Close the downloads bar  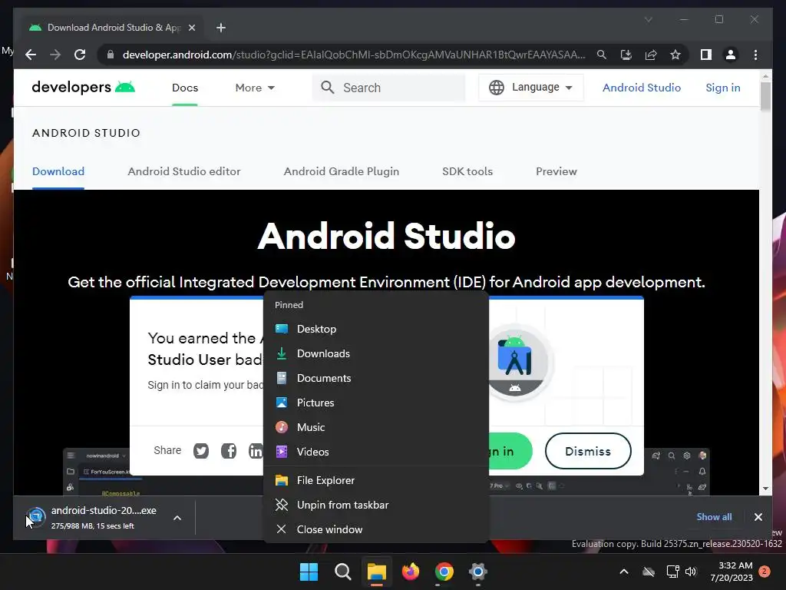(758, 517)
